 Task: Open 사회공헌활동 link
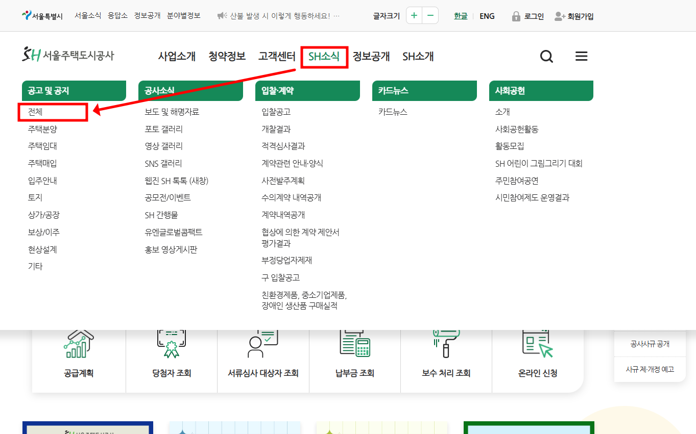[517, 129]
